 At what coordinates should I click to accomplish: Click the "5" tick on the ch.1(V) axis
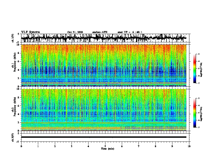coord(18,34)
